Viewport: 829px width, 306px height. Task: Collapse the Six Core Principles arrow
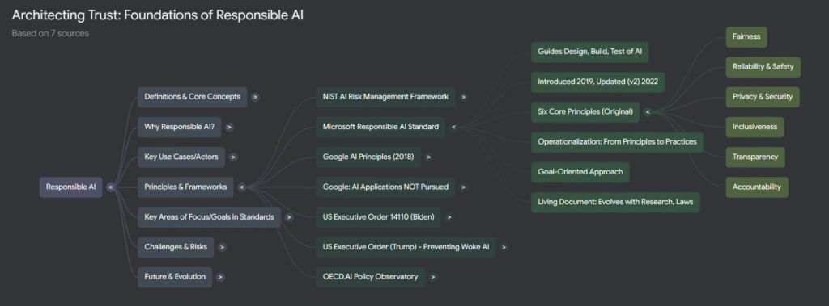pos(648,112)
